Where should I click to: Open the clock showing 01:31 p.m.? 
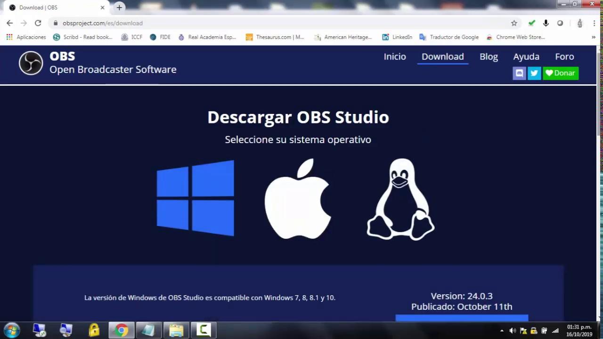click(579, 331)
